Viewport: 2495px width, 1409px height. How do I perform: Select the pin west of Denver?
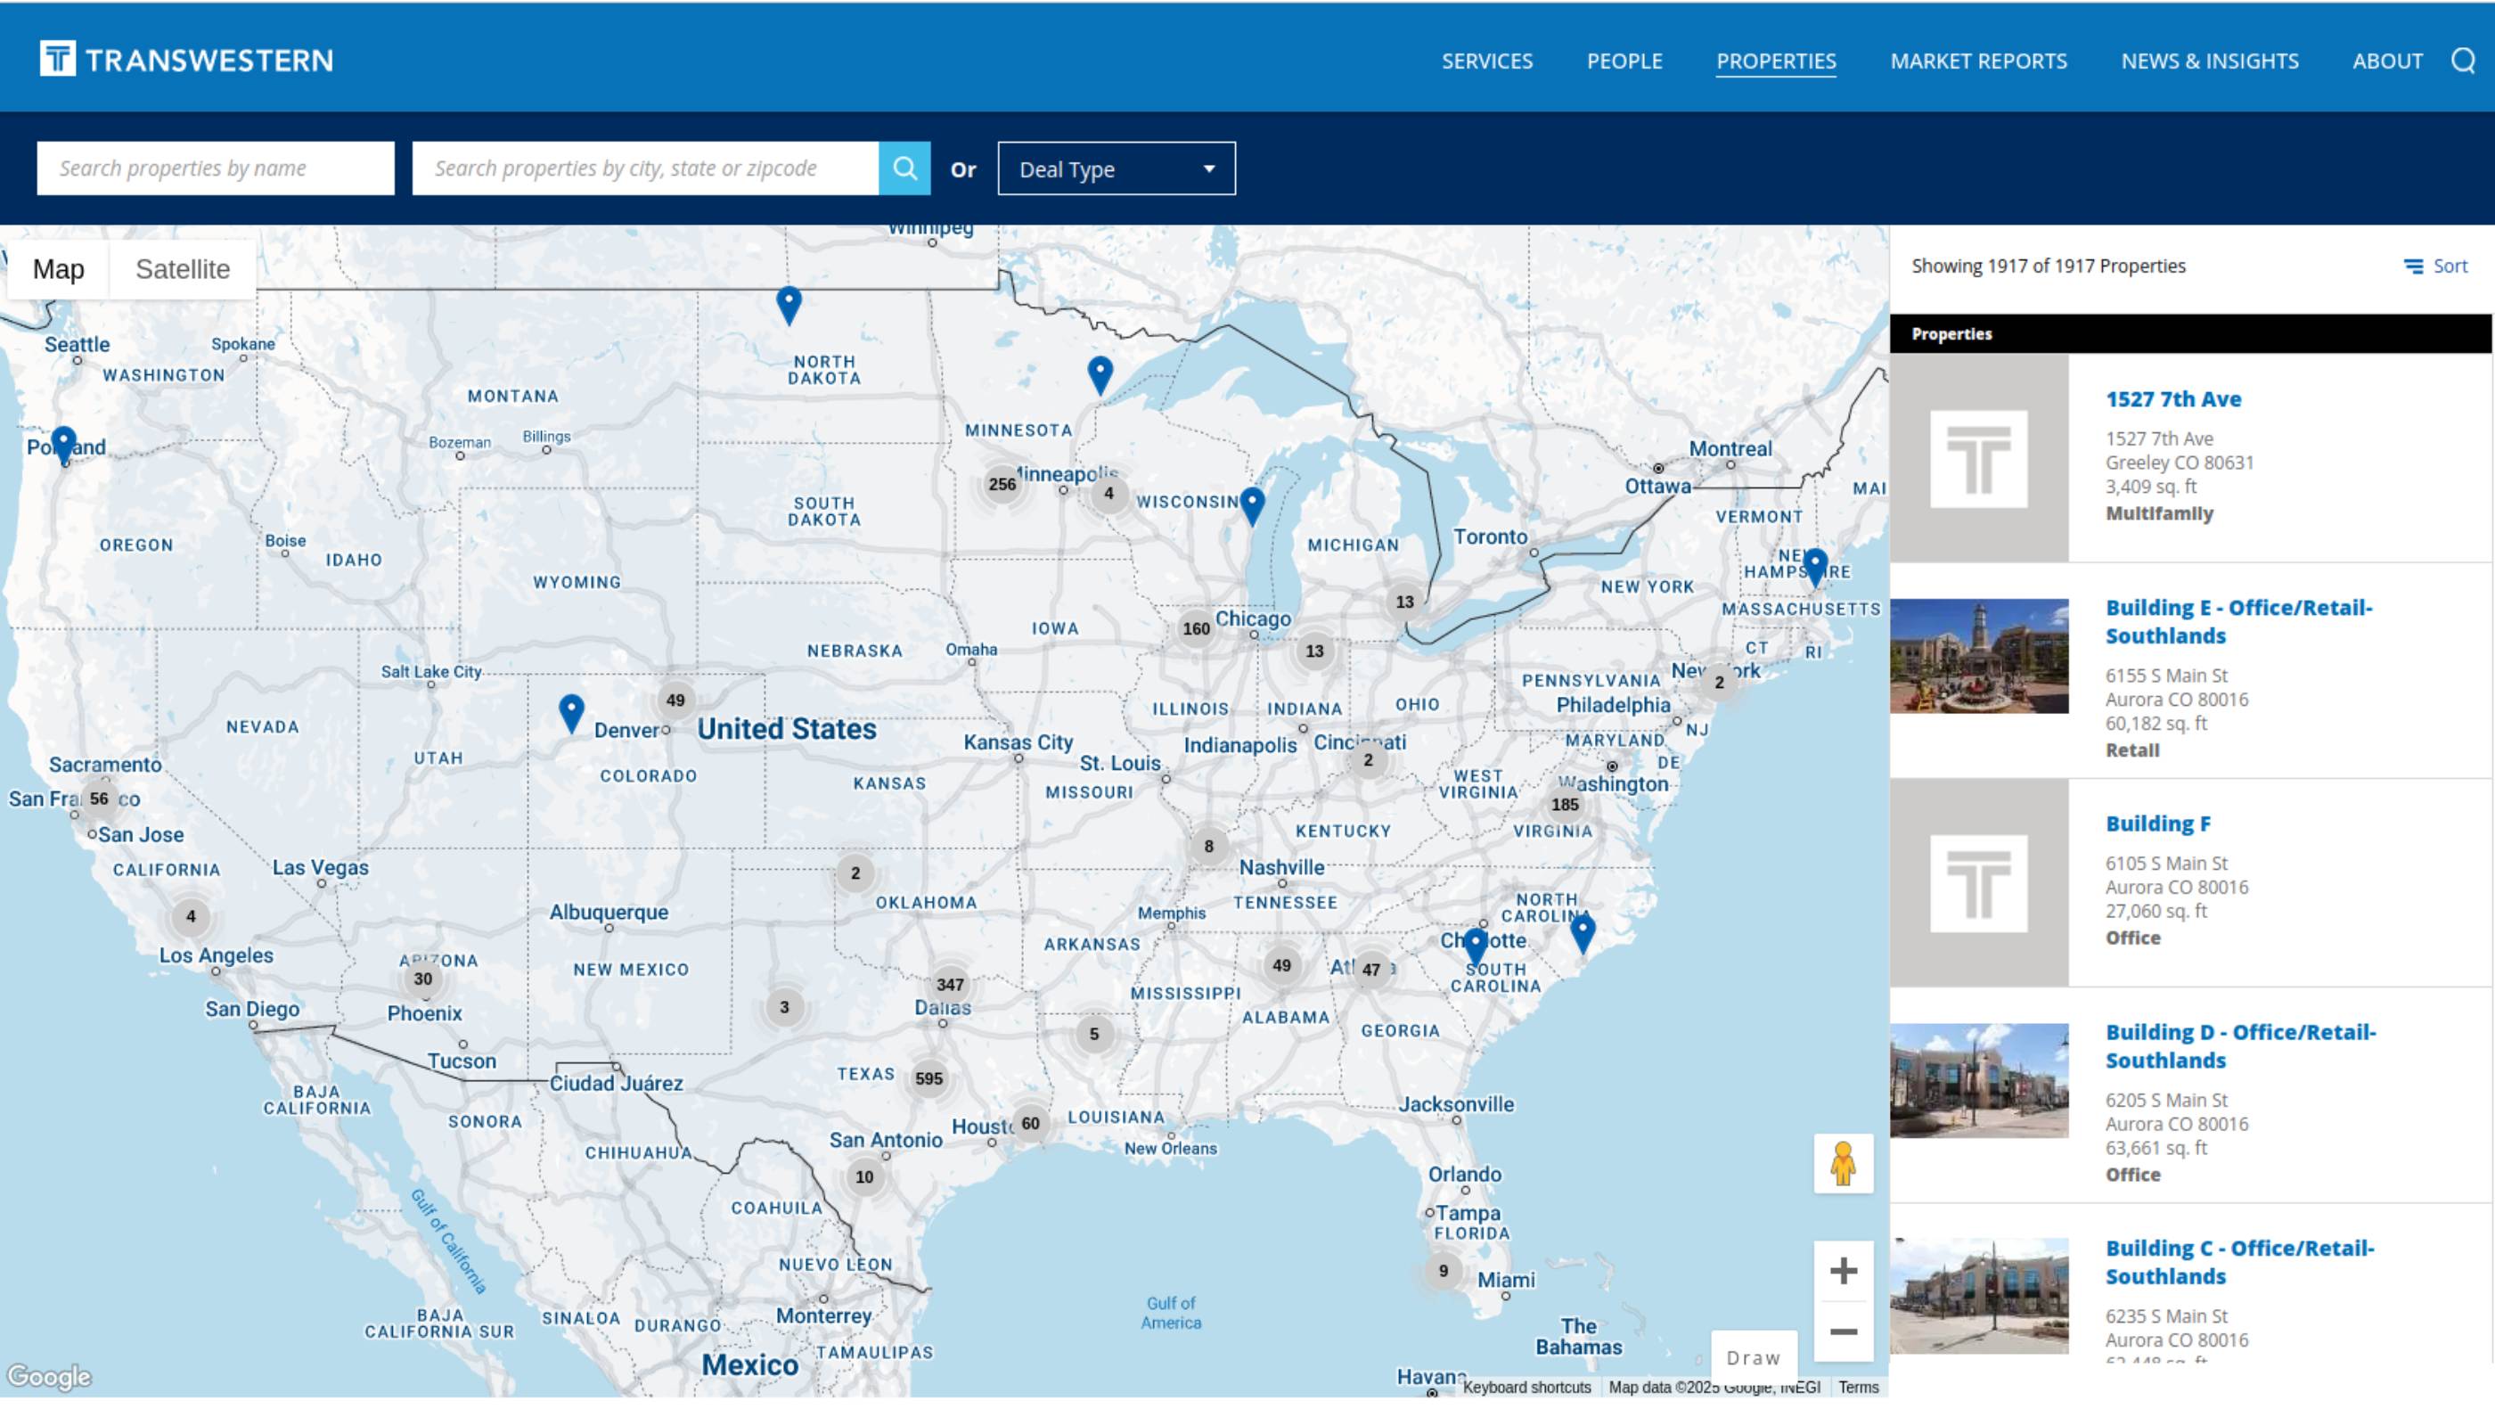tap(571, 714)
